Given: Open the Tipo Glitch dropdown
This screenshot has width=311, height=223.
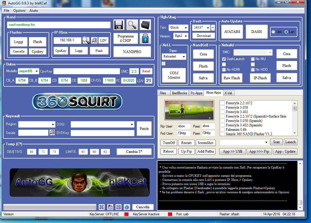Looking at the screenshot, I should tap(186, 28).
